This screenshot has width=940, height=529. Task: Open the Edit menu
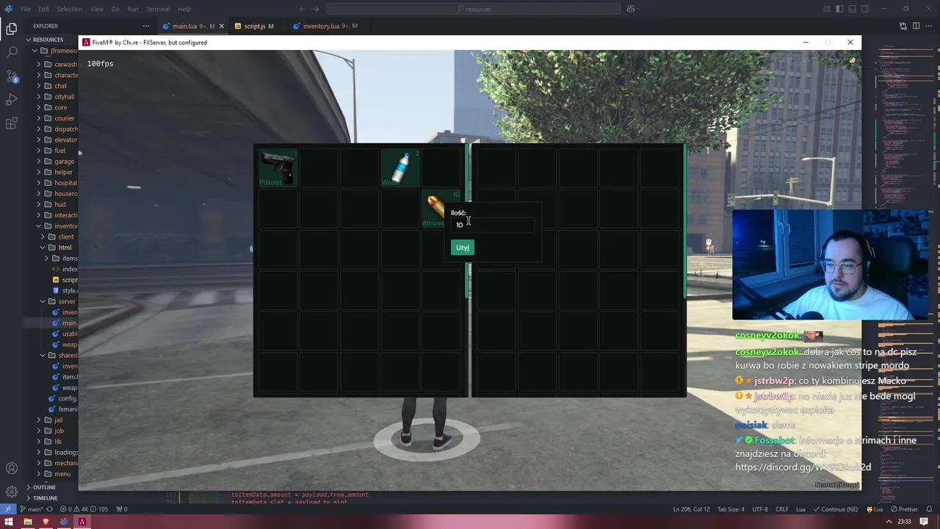43,9
